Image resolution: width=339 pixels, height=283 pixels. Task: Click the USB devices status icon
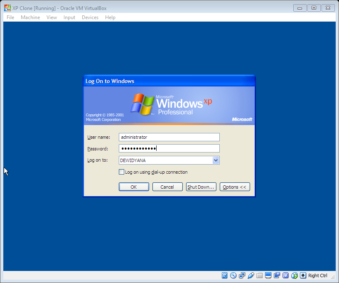click(x=251, y=275)
